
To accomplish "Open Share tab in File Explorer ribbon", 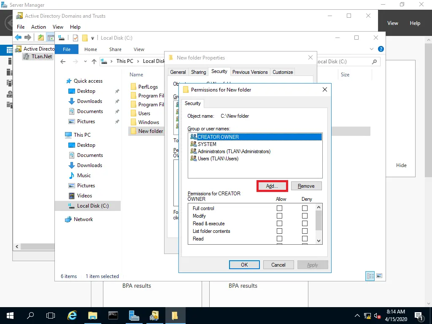I will click(x=115, y=49).
